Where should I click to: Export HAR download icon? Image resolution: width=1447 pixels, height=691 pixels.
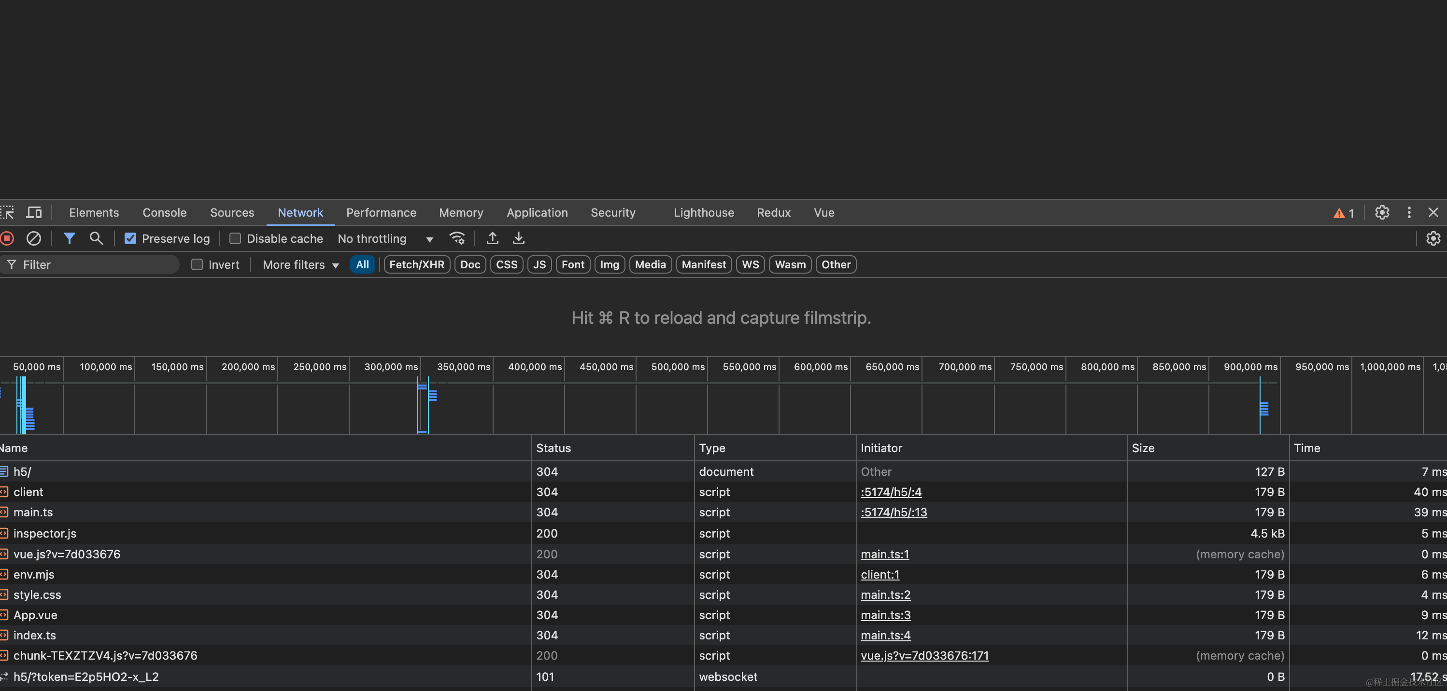[518, 238]
